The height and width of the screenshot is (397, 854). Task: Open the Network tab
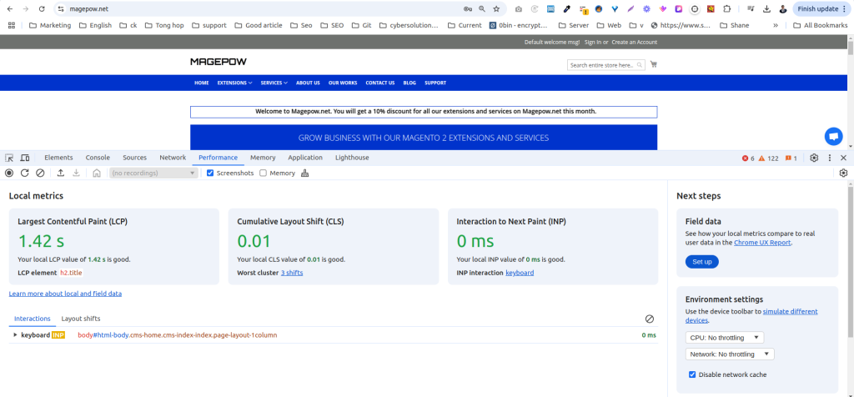(173, 158)
